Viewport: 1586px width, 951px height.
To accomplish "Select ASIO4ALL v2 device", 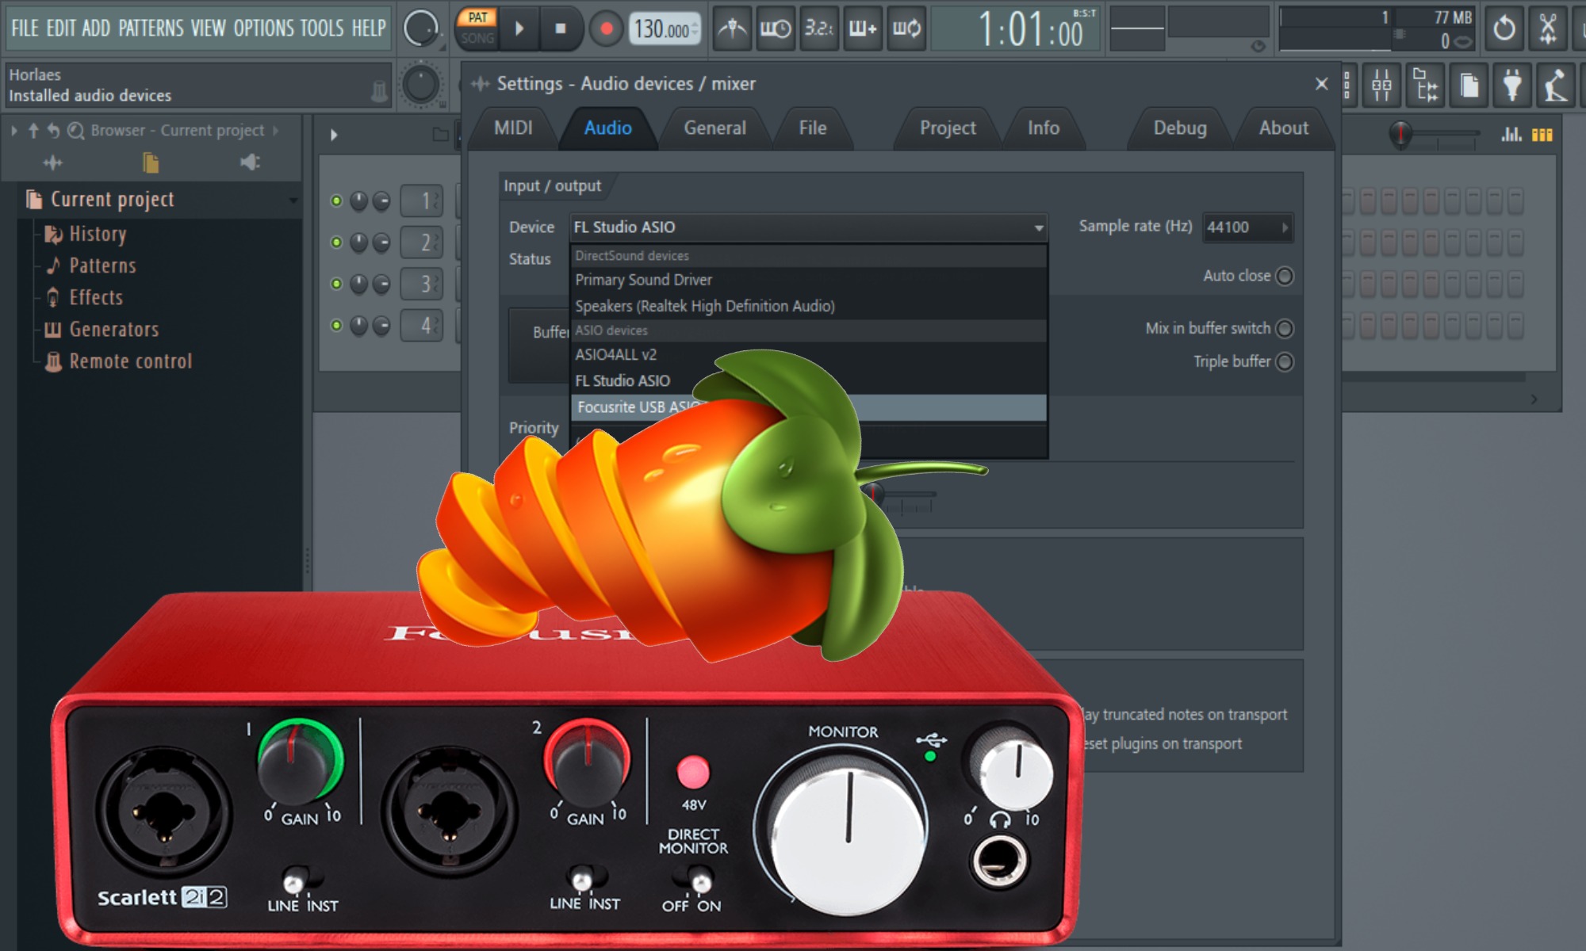I will tap(808, 354).
